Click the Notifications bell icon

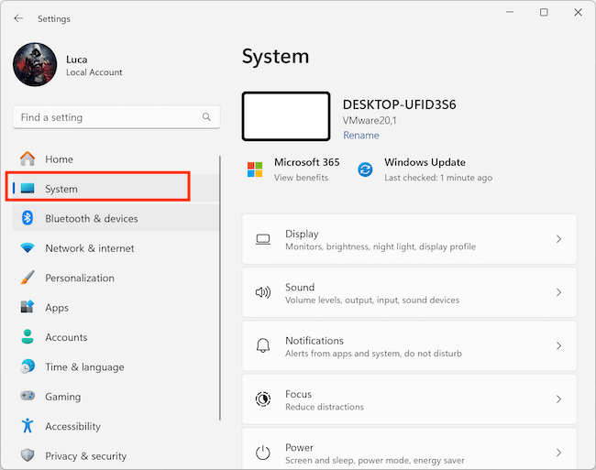point(263,345)
